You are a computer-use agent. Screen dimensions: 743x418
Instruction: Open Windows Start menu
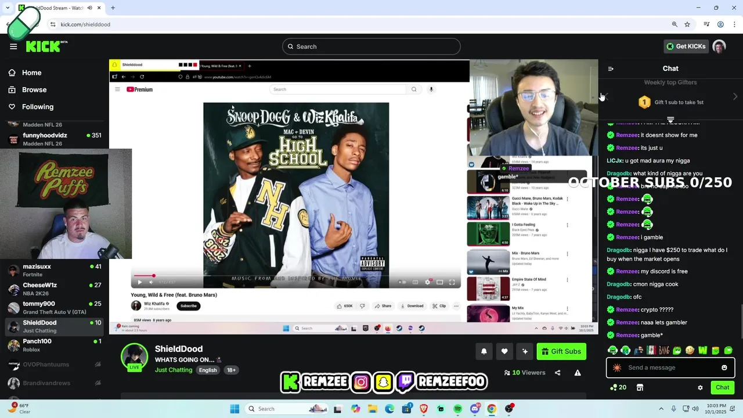pyautogui.click(x=235, y=409)
